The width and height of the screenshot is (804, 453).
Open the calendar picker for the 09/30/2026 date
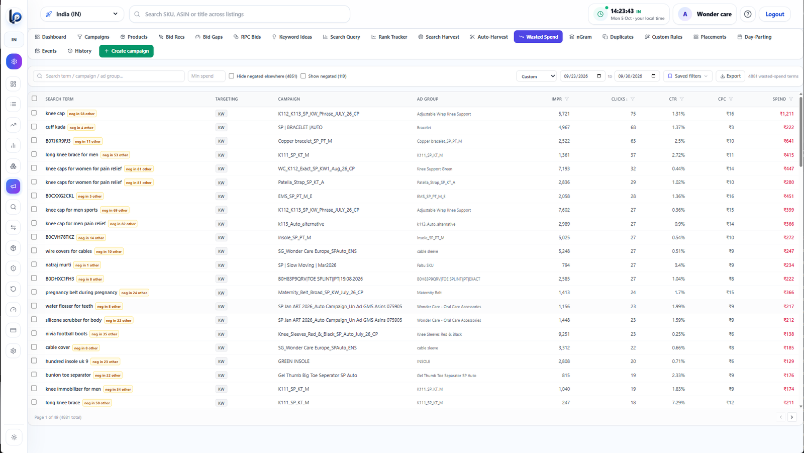[653, 76]
